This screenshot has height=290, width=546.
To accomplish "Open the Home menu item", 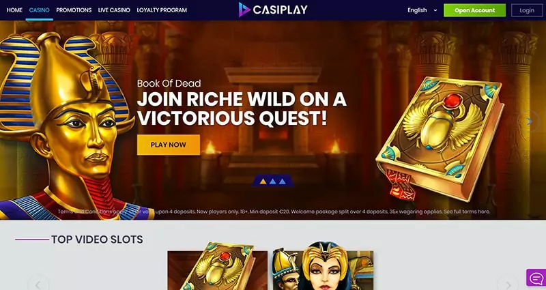I will [x=14, y=10].
